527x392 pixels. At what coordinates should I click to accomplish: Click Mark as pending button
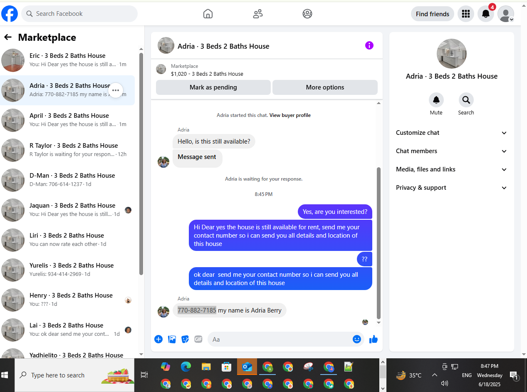click(213, 87)
